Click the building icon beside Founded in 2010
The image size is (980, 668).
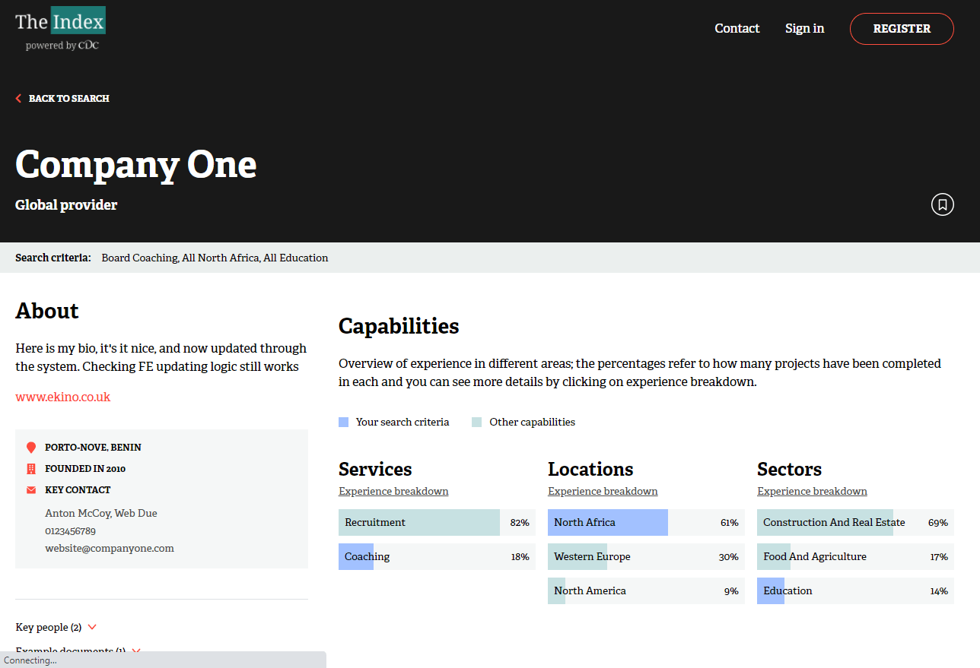tap(31, 469)
